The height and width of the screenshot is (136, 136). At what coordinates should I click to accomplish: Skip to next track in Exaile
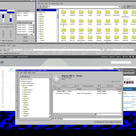click(61, 118)
